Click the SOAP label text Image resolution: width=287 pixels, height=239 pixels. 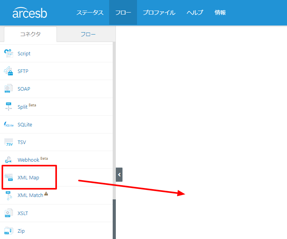click(x=24, y=89)
